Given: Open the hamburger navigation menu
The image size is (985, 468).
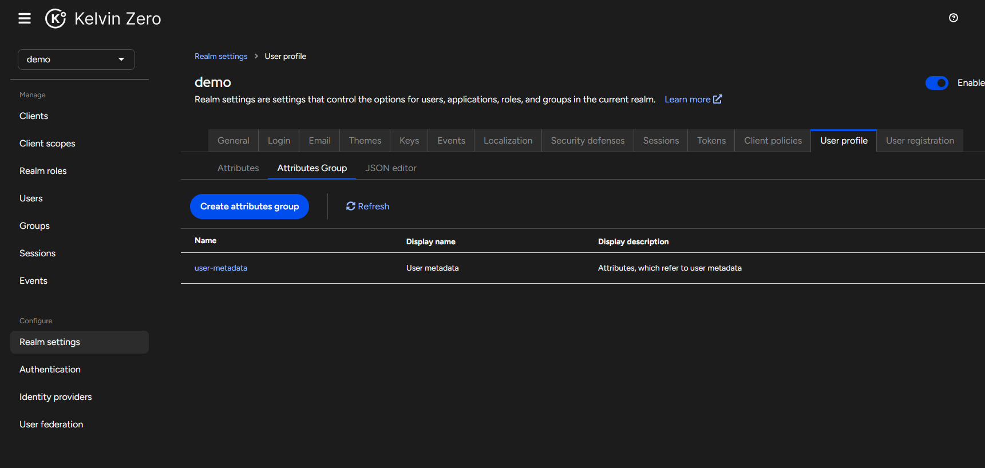Looking at the screenshot, I should (x=25, y=18).
